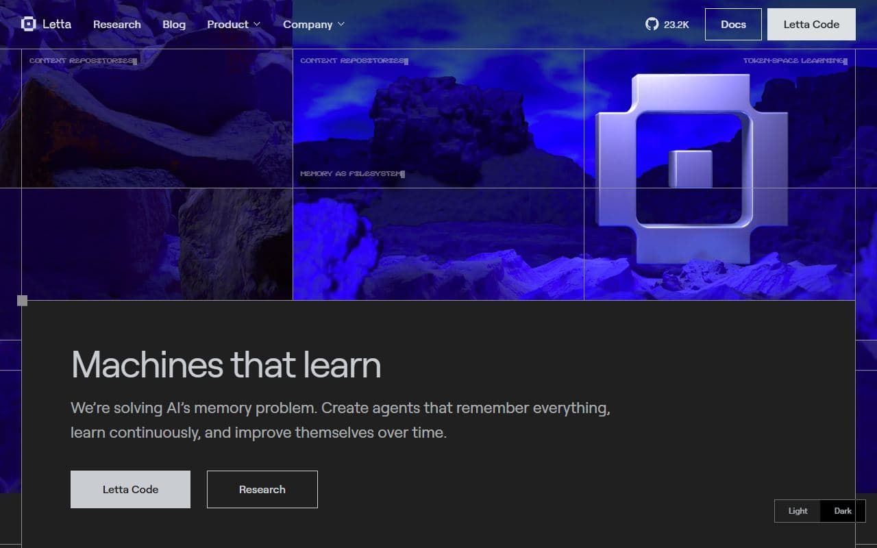The image size is (877, 548).
Task: Click the large Letta 3D logo image
Action: pyautogui.click(x=691, y=169)
